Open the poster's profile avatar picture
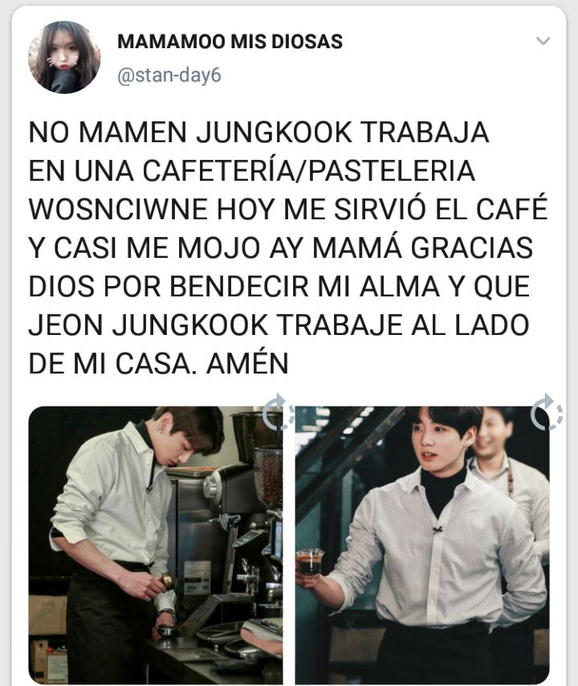 tap(64, 57)
